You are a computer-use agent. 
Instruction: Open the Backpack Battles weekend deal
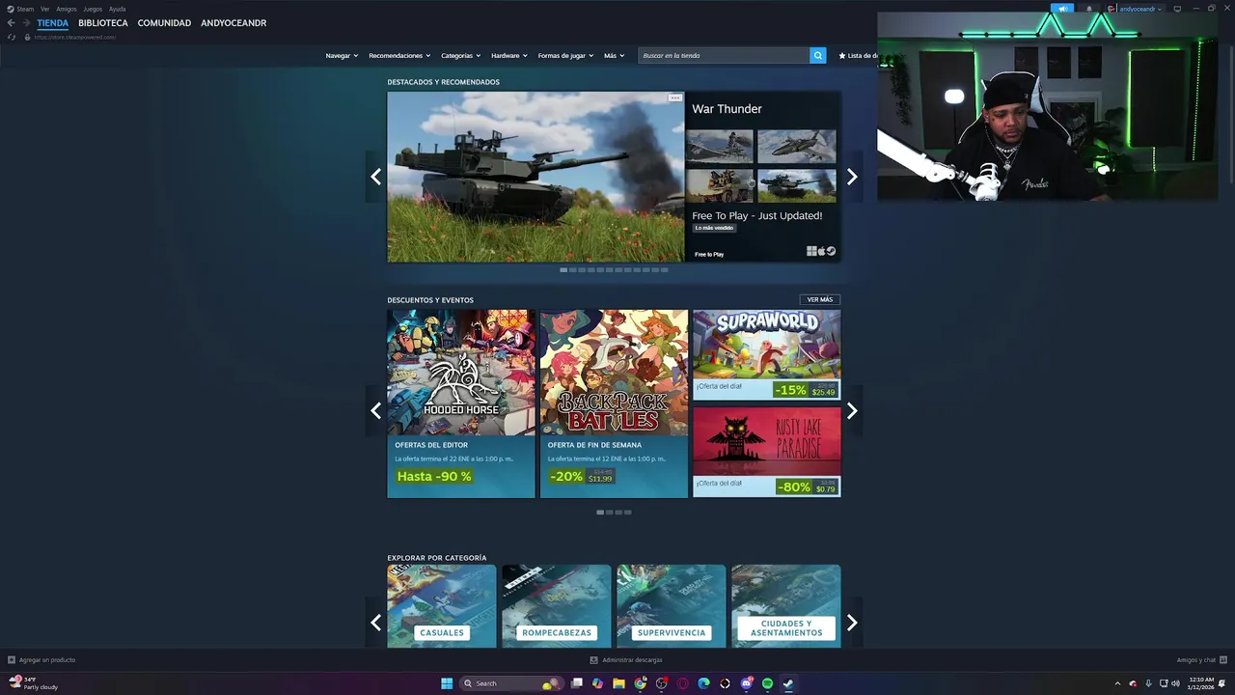pos(614,403)
